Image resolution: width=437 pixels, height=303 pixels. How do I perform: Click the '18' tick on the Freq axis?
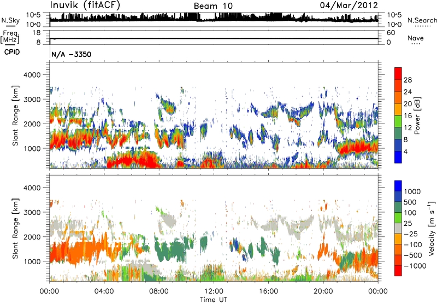pos(37,33)
